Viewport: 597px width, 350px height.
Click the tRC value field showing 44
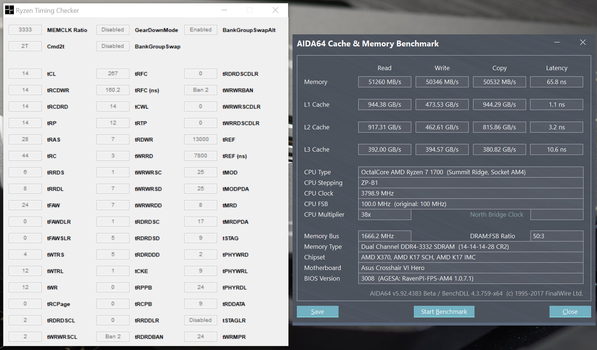tap(25, 156)
